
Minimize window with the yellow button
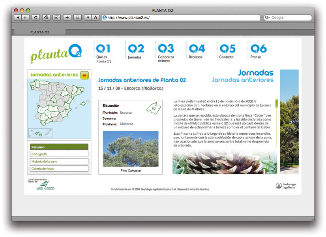tap(22, 10)
